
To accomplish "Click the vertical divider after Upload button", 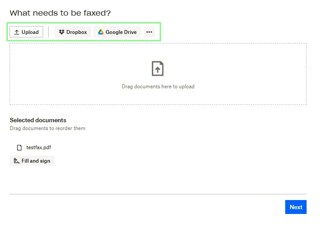I will [49, 32].
